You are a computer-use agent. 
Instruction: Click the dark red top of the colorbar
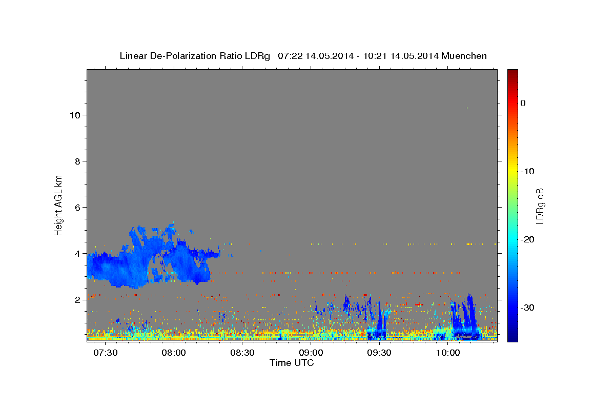(512, 73)
